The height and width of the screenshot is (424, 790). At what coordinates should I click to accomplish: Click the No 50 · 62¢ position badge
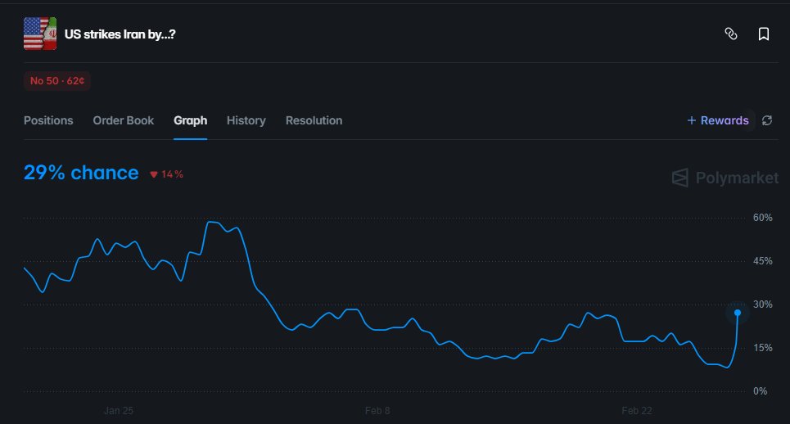click(57, 80)
